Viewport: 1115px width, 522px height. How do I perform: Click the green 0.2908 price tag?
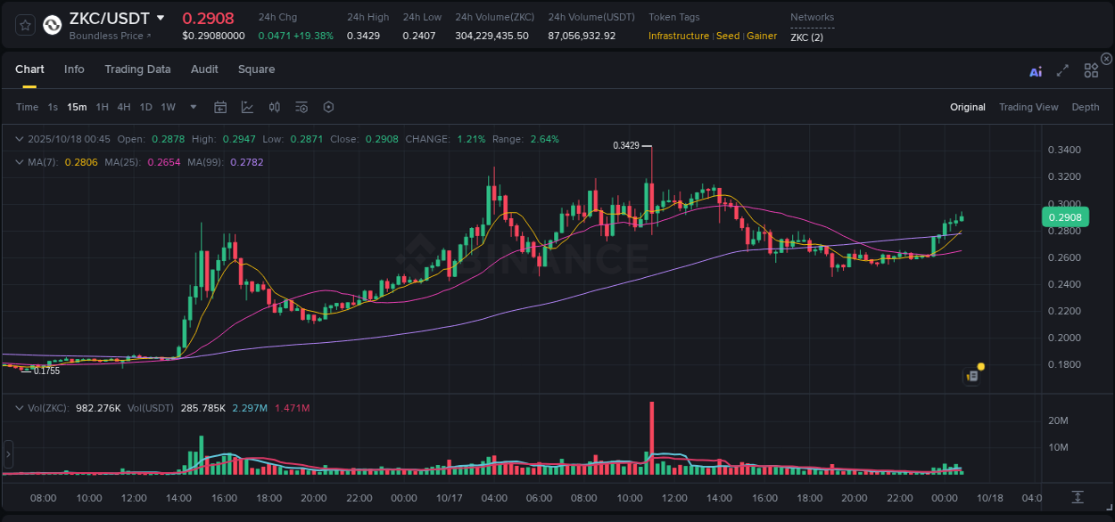(x=1066, y=216)
